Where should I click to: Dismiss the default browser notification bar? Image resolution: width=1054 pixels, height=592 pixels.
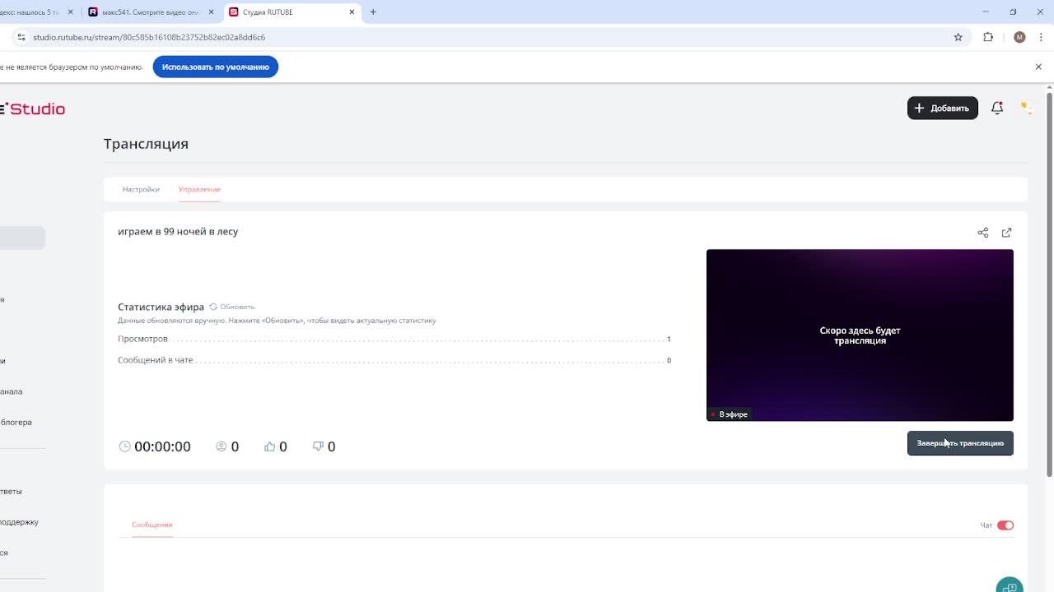(1038, 67)
